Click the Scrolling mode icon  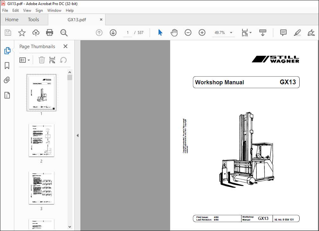[263, 33]
